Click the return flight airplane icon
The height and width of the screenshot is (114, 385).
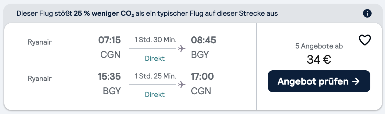[x=182, y=84]
